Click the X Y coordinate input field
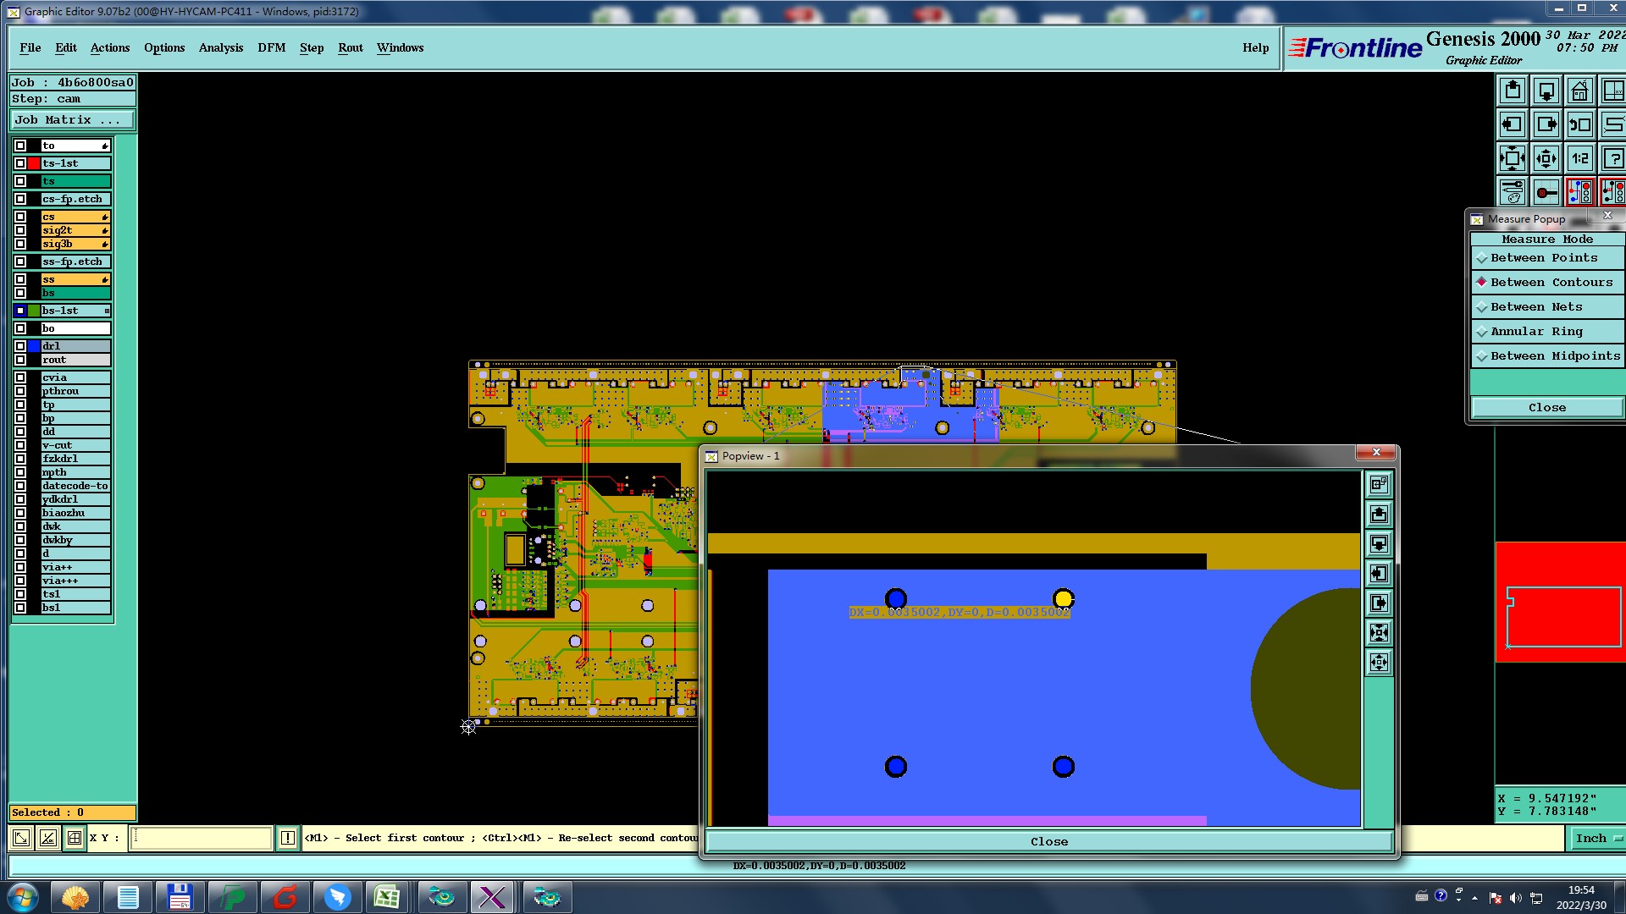The height and width of the screenshot is (914, 1626). [x=202, y=838]
